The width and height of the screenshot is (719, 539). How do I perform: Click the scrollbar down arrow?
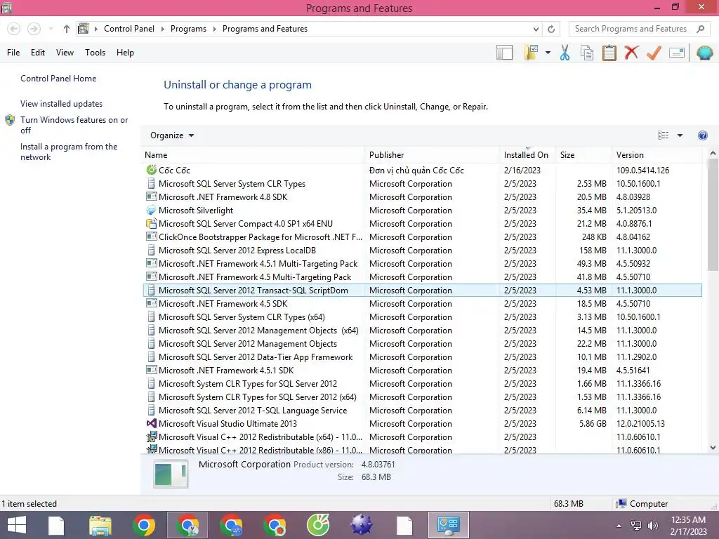point(713,447)
